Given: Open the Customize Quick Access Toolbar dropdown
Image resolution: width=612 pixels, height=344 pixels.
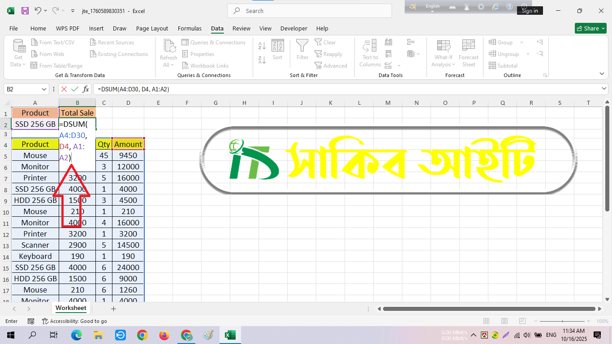Looking at the screenshot, I should point(73,11).
